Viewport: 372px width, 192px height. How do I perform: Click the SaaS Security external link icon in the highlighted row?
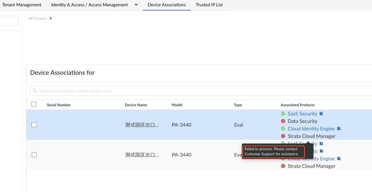[321, 114]
